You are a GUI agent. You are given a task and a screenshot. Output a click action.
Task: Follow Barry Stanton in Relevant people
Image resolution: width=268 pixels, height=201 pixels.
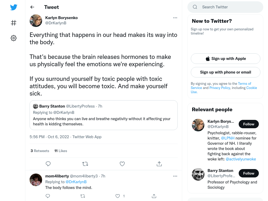pos(249,173)
